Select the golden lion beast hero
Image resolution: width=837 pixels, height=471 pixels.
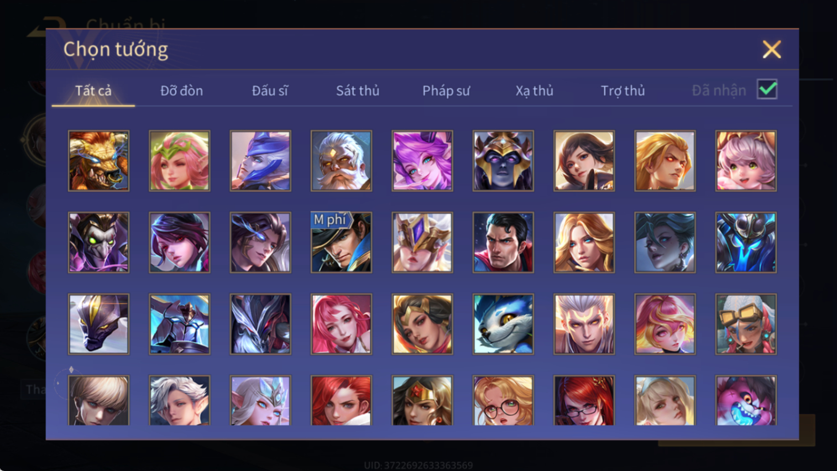[x=98, y=161]
